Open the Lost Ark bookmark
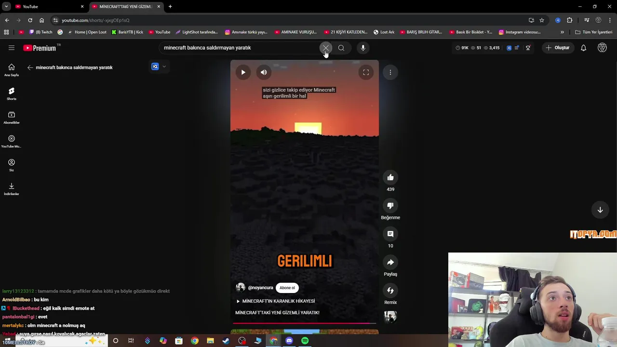Image resolution: width=617 pixels, height=347 pixels. 384,32
